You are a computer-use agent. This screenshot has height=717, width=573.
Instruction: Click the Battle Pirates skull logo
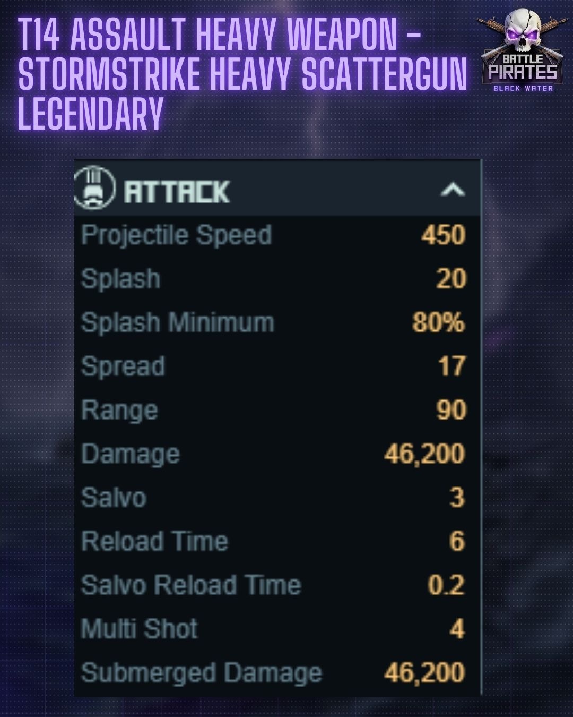coord(522,52)
